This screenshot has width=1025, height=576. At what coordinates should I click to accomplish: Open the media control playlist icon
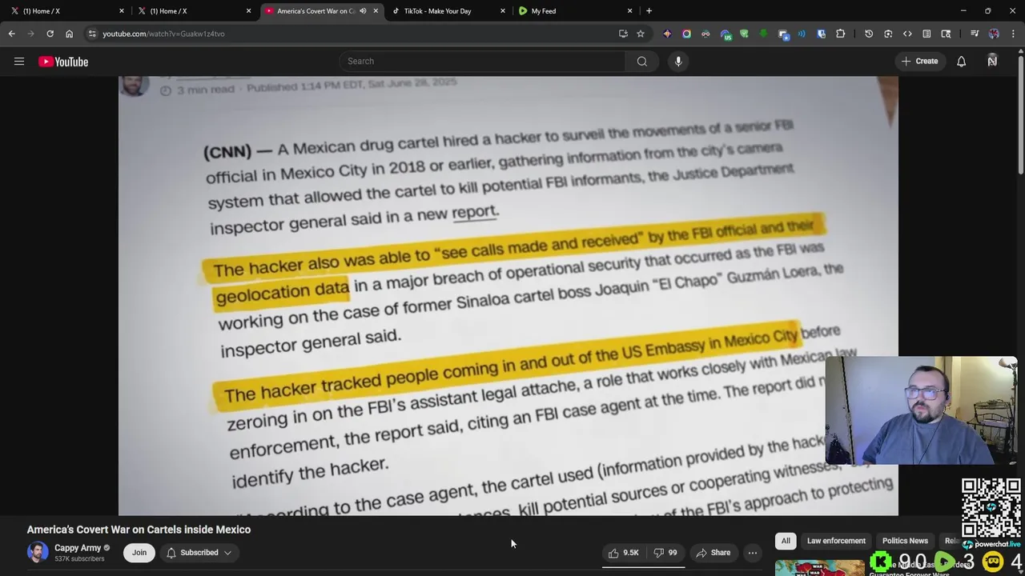point(975,34)
